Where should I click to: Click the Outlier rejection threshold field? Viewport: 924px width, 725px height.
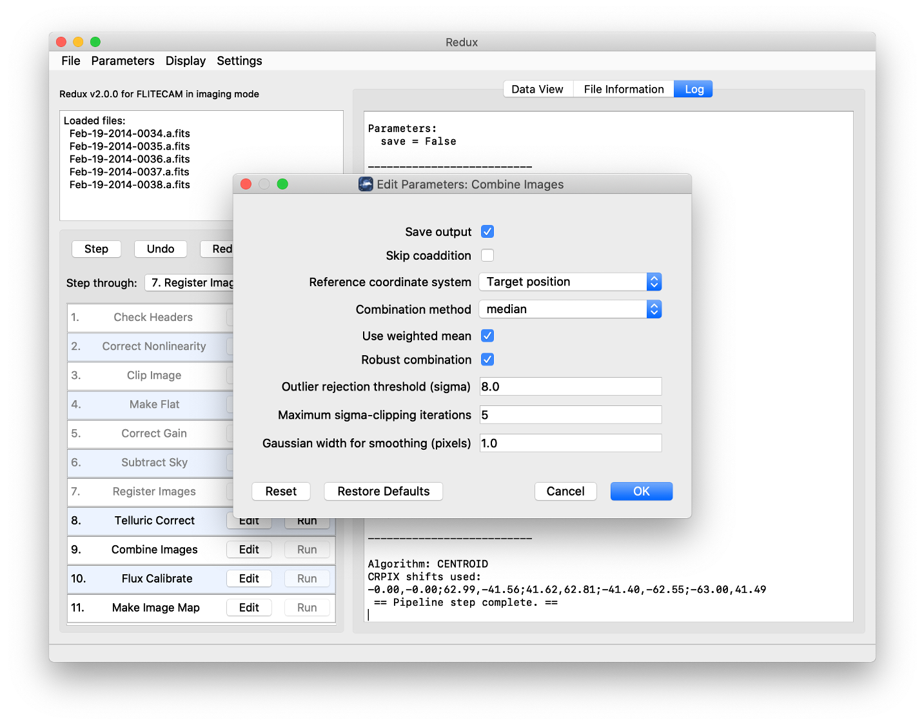tap(570, 386)
